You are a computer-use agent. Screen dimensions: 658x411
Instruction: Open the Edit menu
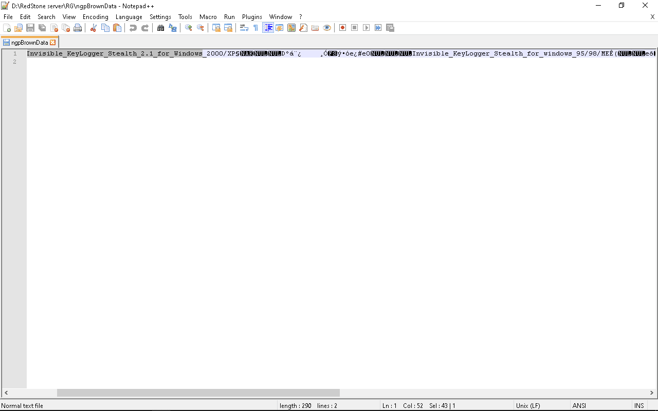click(x=25, y=17)
